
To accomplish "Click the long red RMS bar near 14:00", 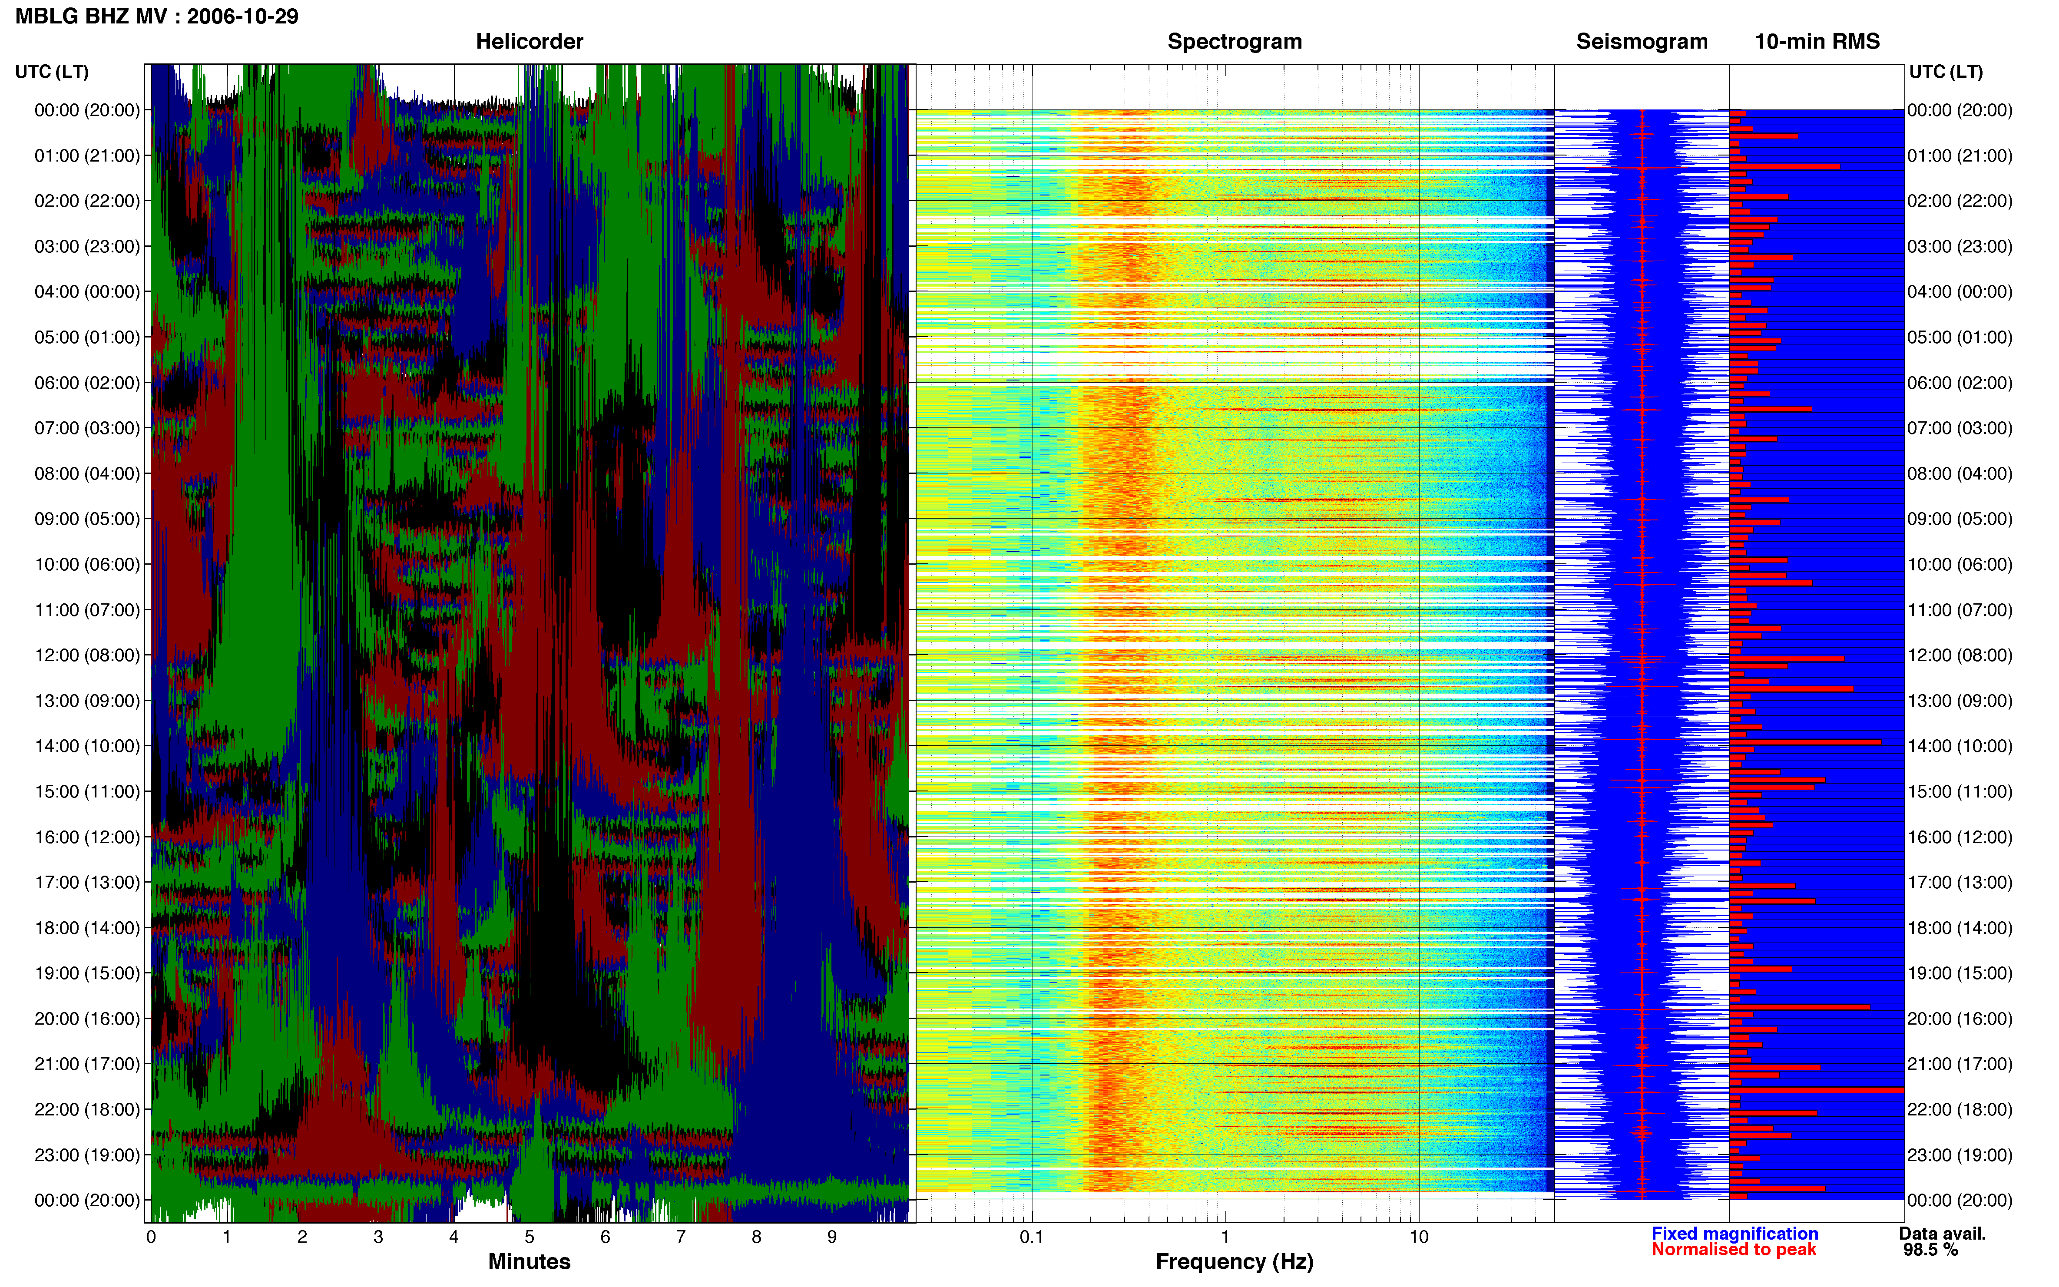I will [1805, 742].
